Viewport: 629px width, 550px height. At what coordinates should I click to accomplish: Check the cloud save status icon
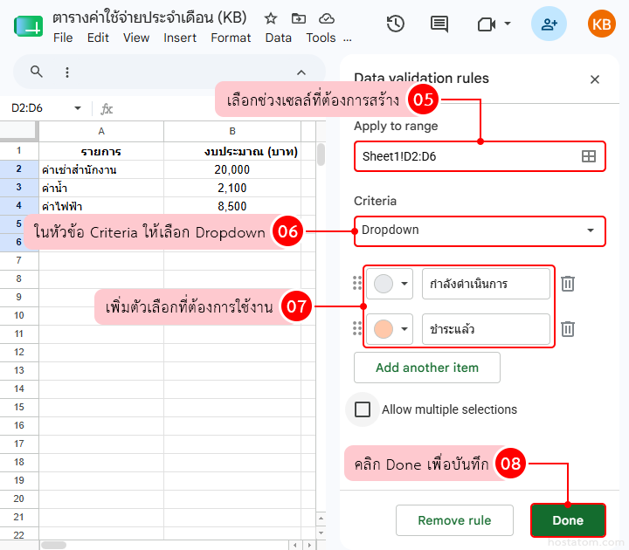pyautogui.click(x=327, y=18)
